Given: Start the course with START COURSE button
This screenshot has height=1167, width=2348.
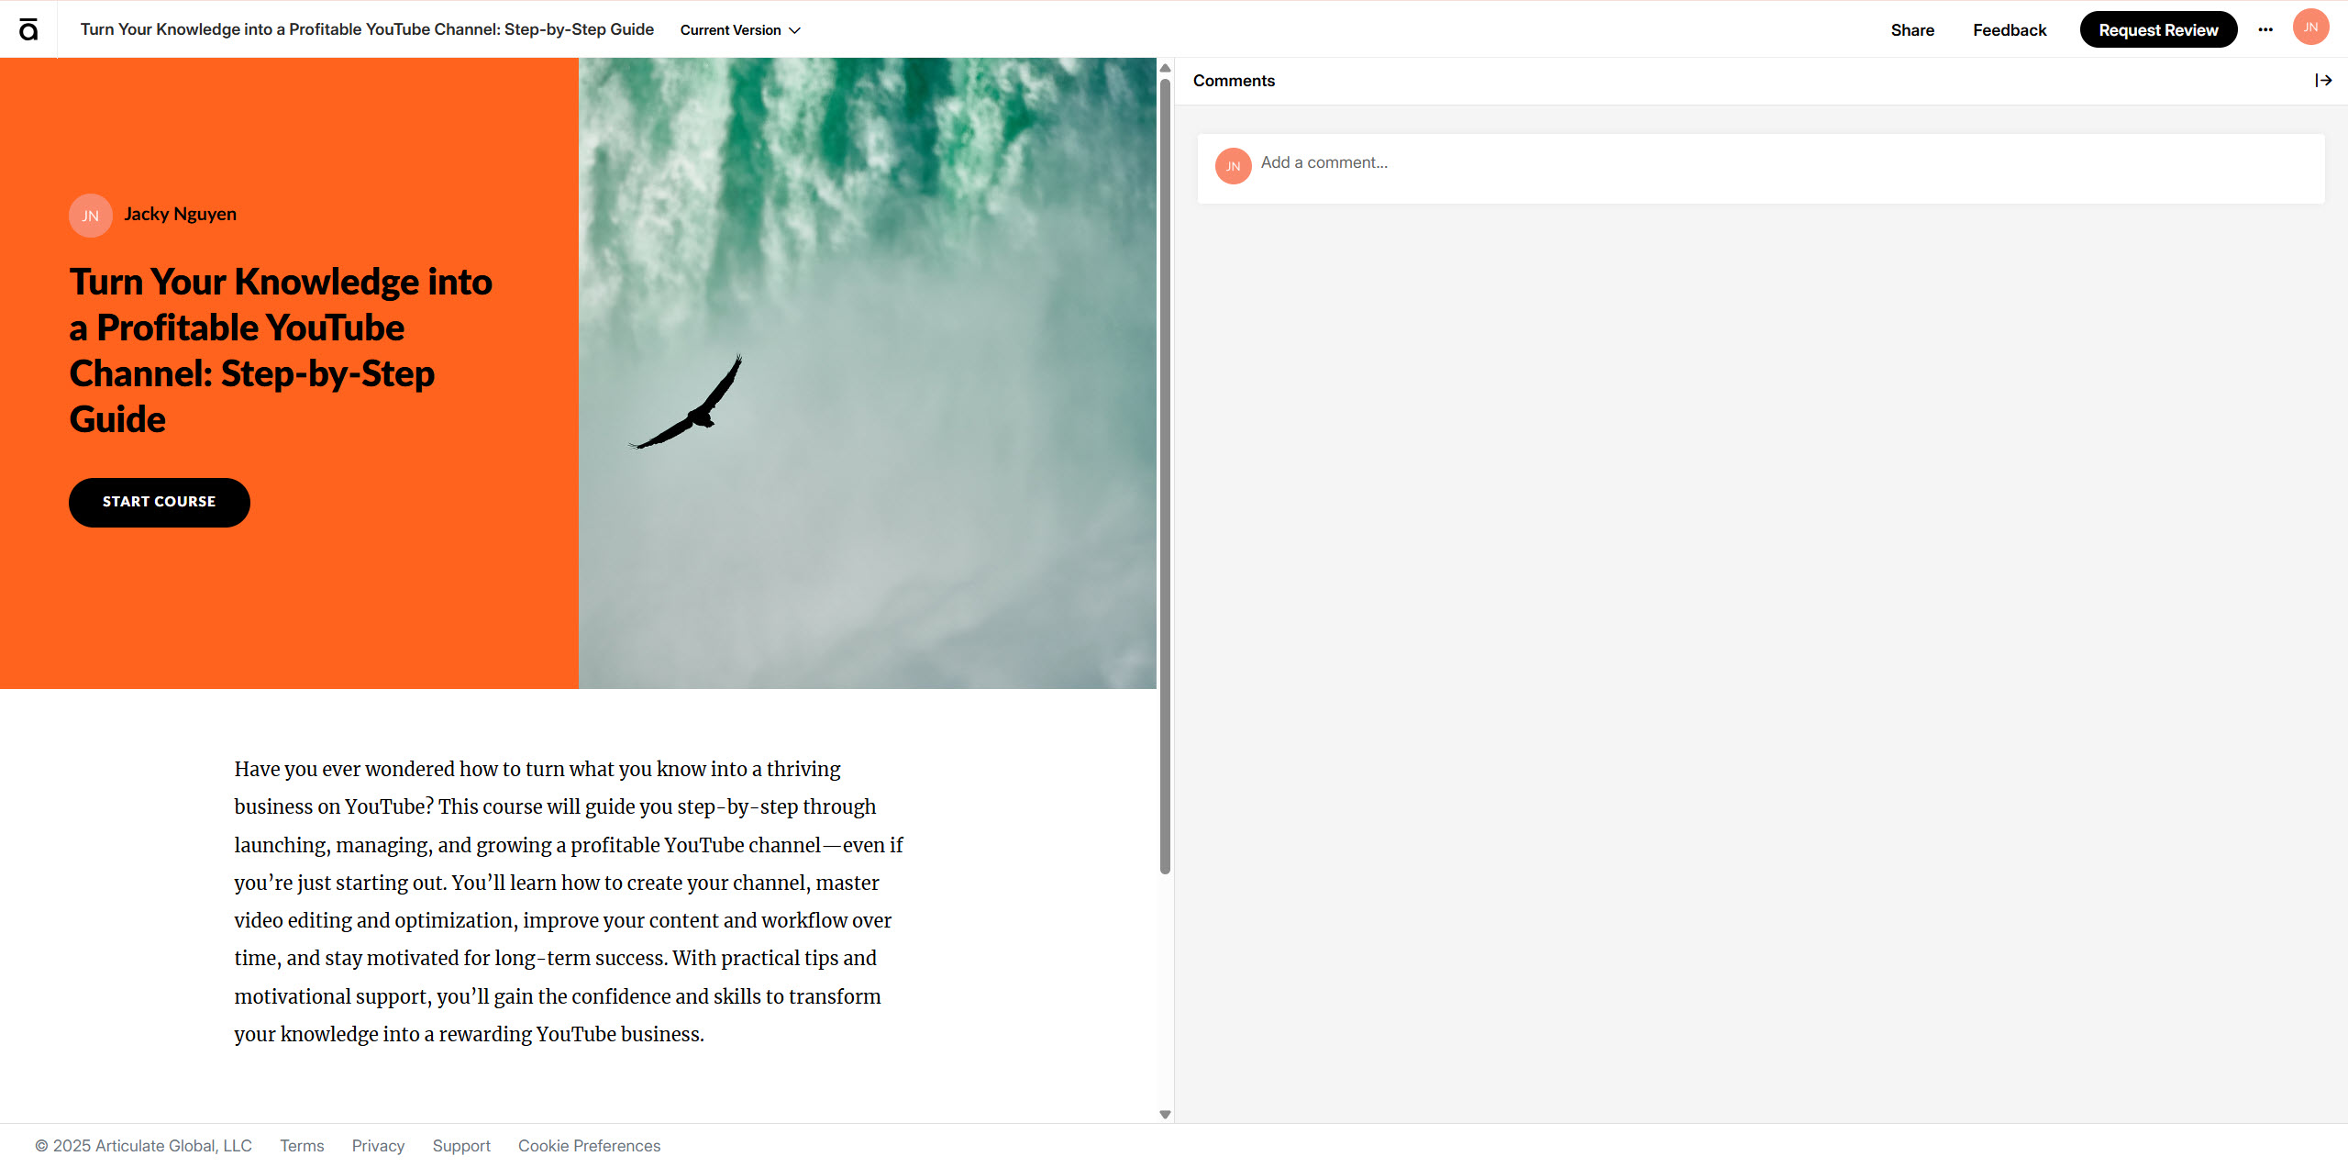Looking at the screenshot, I should pos(160,502).
